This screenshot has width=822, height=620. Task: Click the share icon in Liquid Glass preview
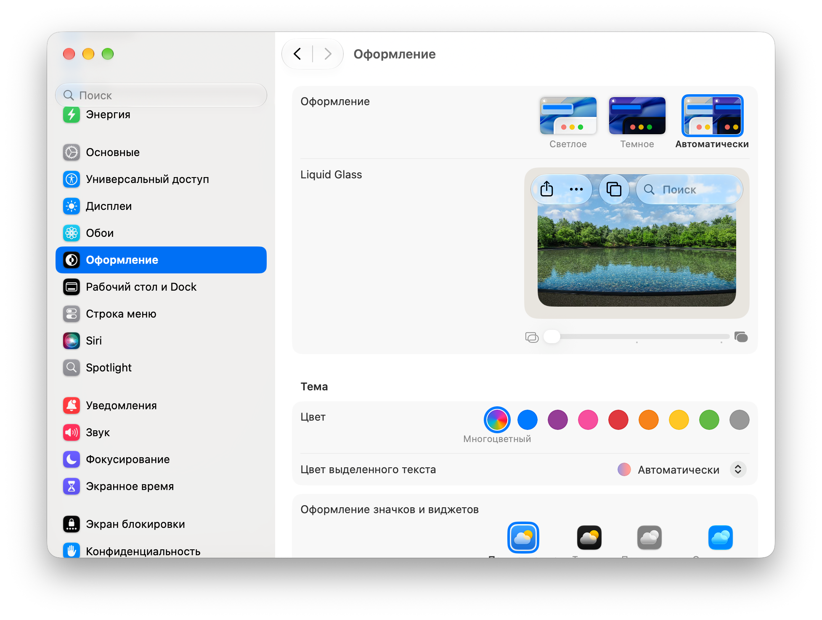546,189
